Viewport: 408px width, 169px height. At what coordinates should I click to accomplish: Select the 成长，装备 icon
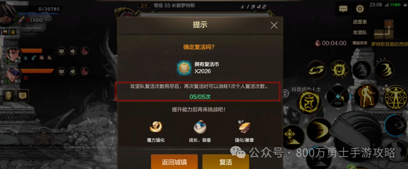(x=200, y=128)
